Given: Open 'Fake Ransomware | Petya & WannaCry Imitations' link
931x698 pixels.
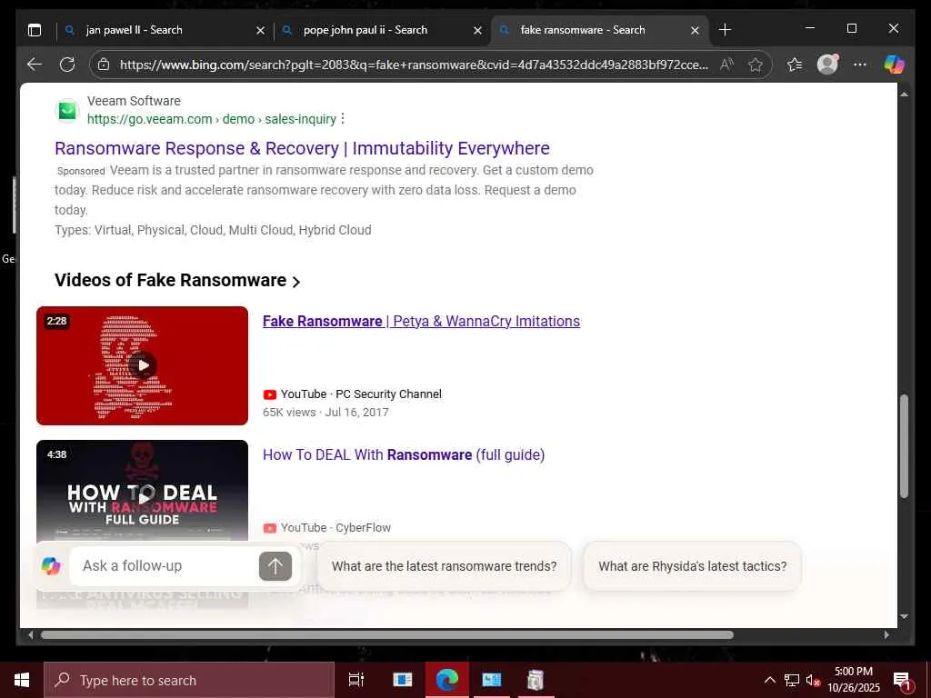Looking at the screenshot, I should pyautogui.click(x=421, y=321).
